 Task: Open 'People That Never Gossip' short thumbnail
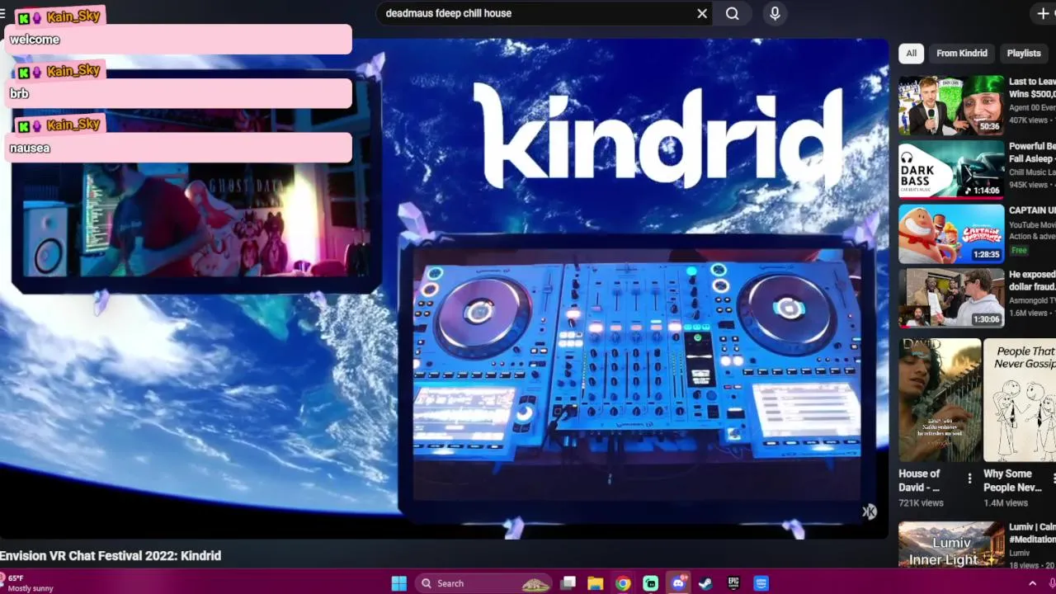[x=1020, y=400]
